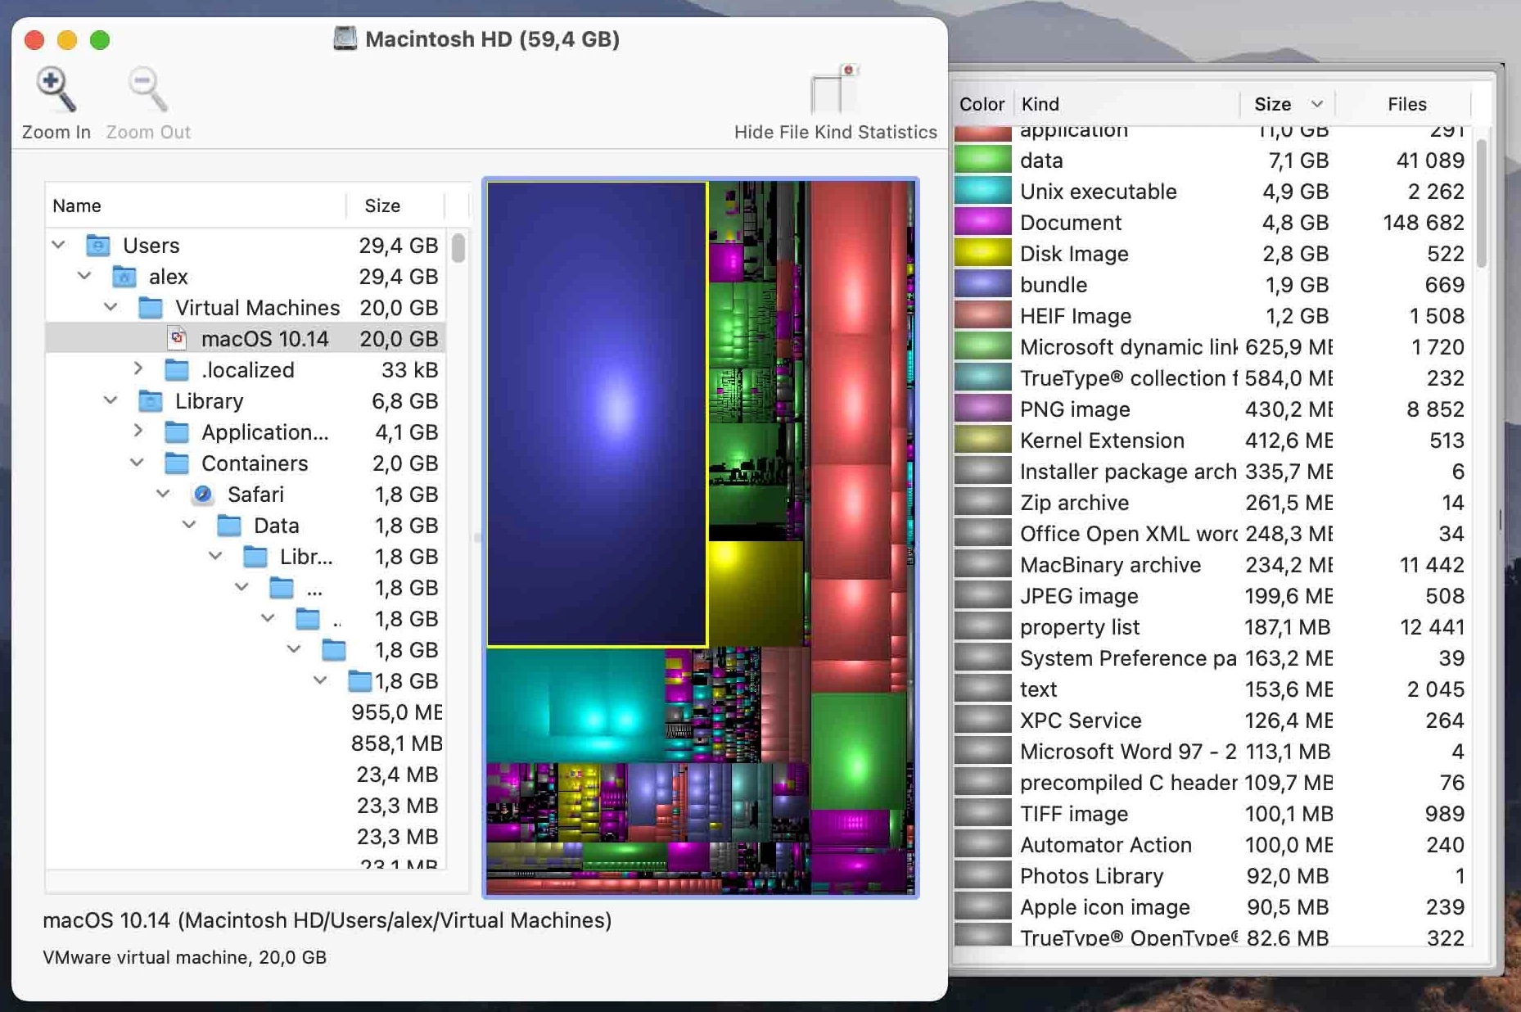The width and height of the screenshot is (1521, 1012).
Task: Click the Application... folder icon
Action: [x=177, y=432]
